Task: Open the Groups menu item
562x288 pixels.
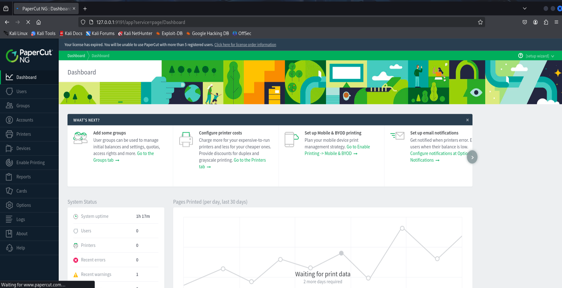Action: click(x=29, y=106)
